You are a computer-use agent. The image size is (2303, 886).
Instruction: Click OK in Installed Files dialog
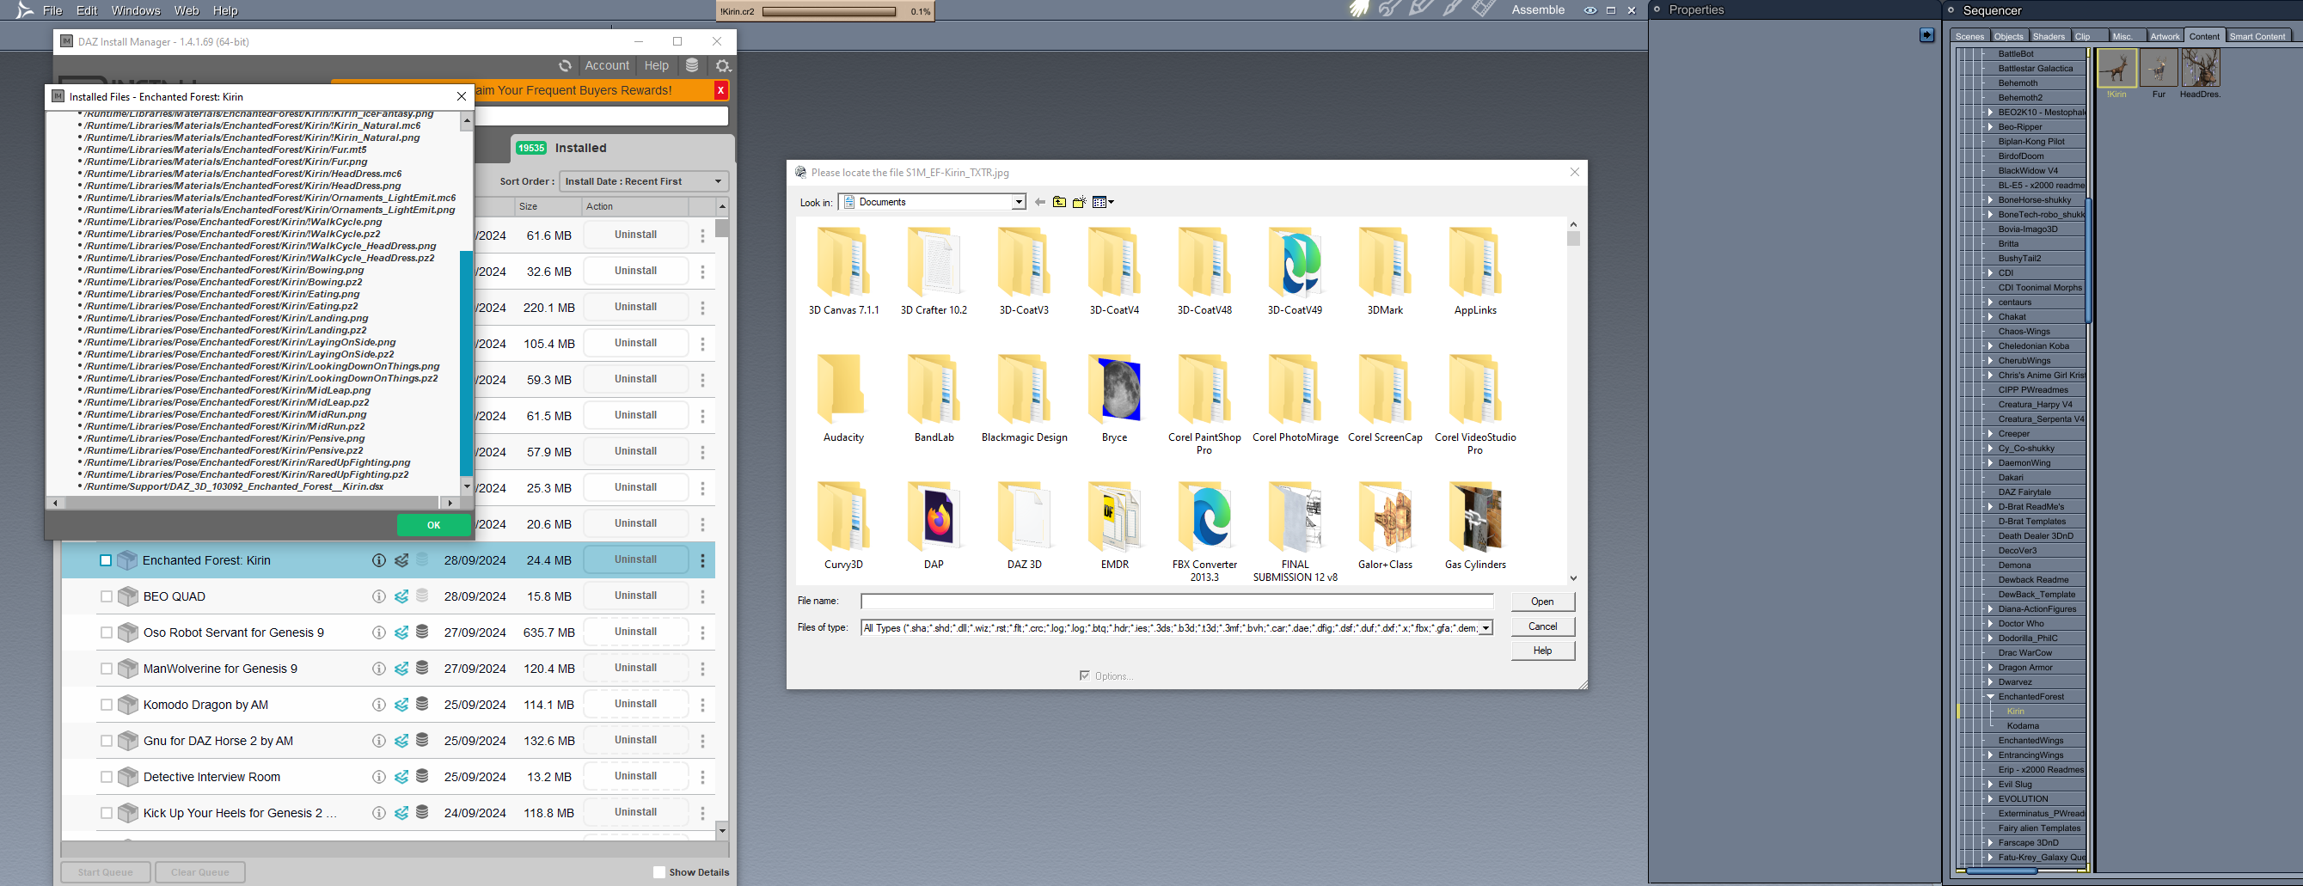pyautogui.click(x=433, y=525)
